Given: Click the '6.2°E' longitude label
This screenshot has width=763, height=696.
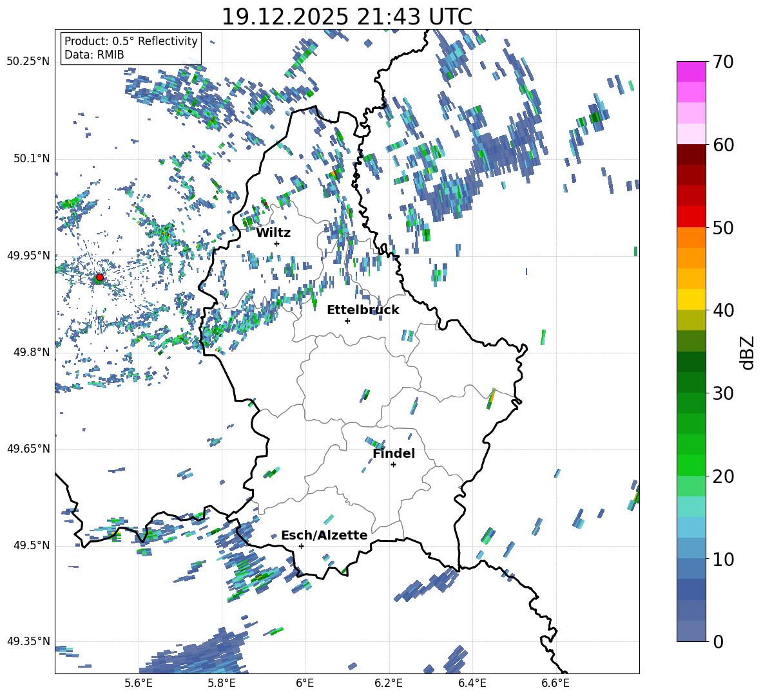Looking at the screenshot, I should tap(389, 683).
